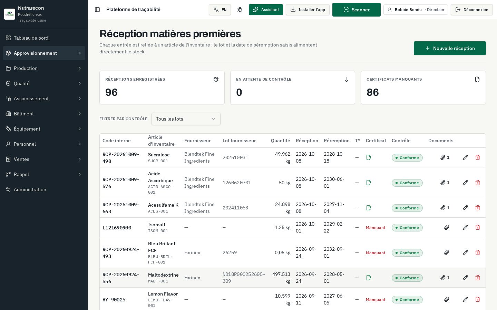Edit the Acesulfame K reception
The width and height of the screenshot is (497, 310).
(x=465, y=208)
